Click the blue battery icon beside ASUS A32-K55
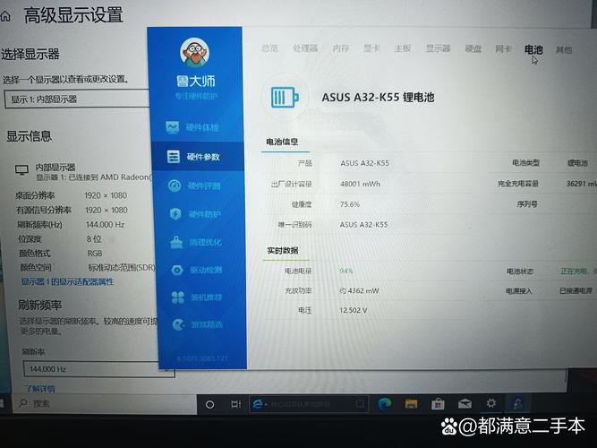597x448 pixels. click(x=285, y=98)
